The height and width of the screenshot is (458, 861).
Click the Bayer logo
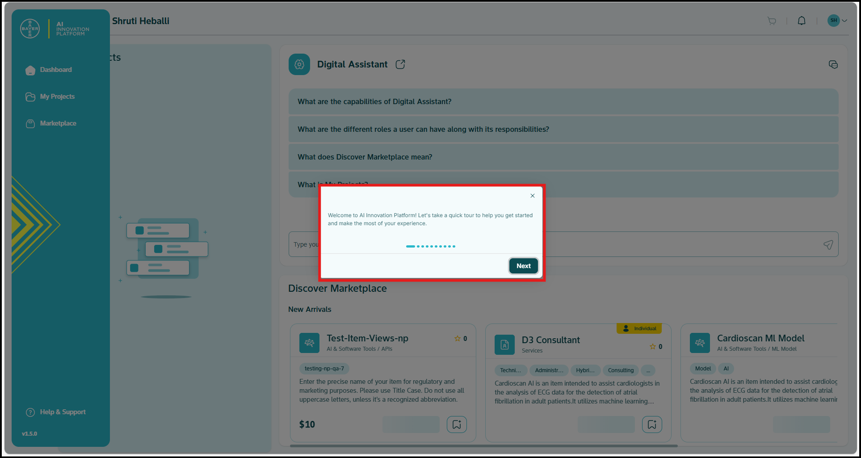(30, 29)
